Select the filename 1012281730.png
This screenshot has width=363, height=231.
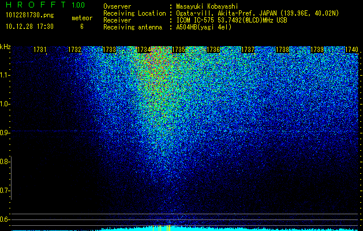(30, 16)
